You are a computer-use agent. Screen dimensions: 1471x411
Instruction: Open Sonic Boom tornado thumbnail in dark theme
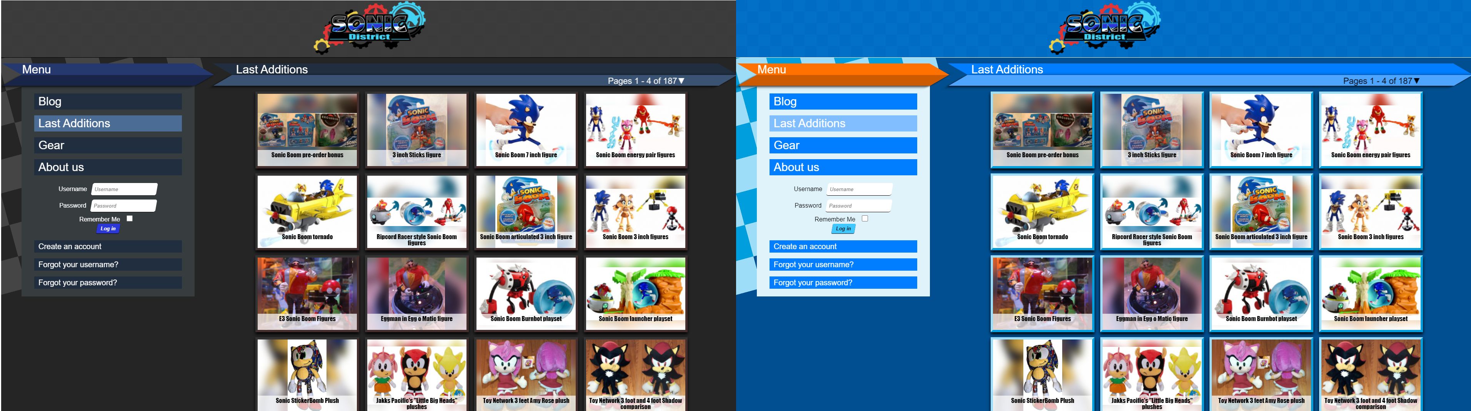point(307,212)
